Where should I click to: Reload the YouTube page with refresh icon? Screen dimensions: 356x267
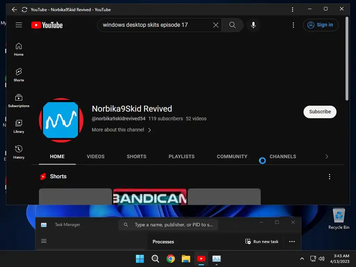click(24, 9)
